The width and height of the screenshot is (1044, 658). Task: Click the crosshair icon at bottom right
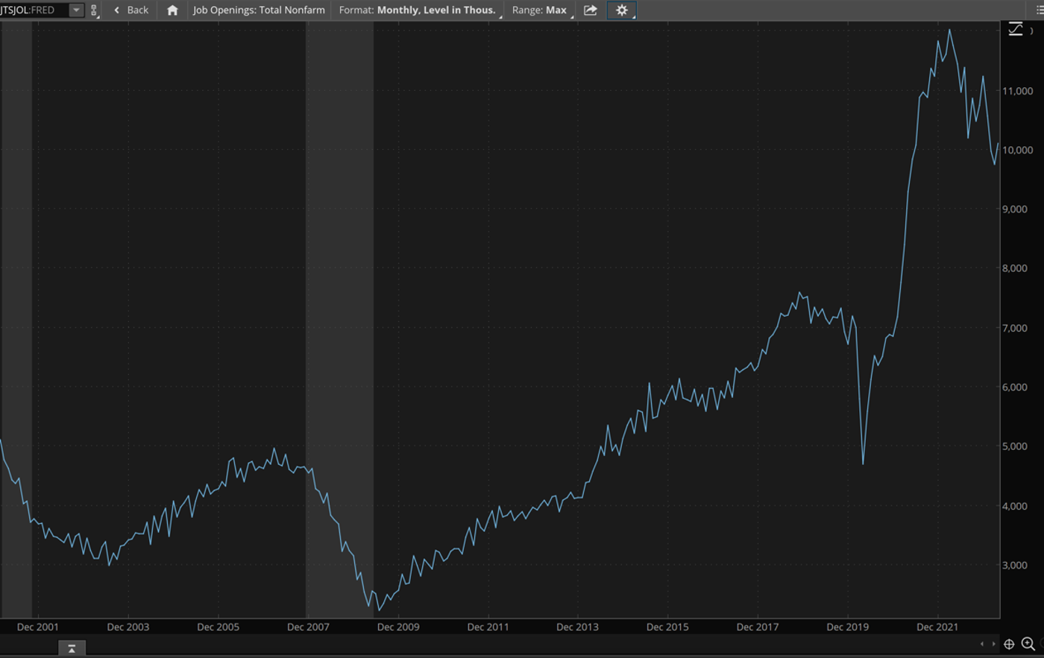(1009, 644)
